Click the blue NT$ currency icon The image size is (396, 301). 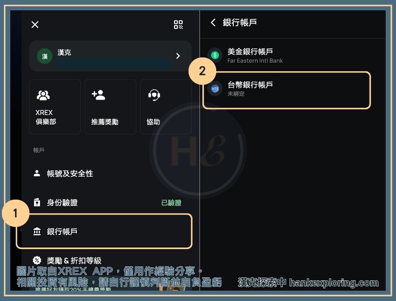click(215, 89)
